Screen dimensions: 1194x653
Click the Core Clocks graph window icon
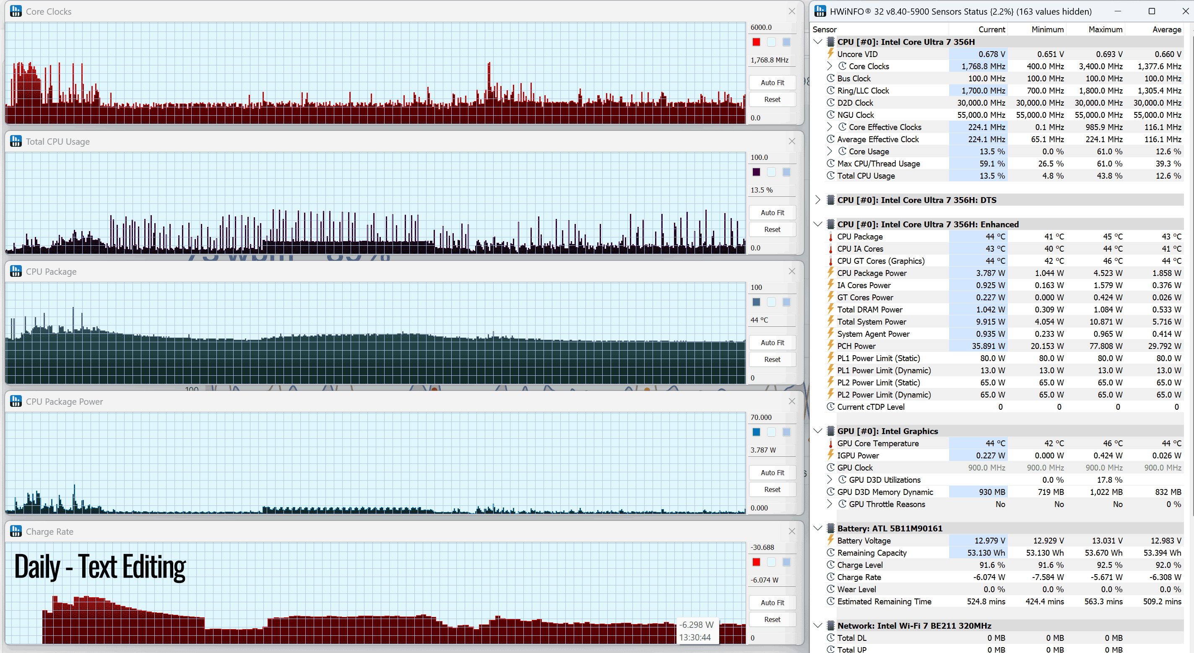click(x=16, y=11)
